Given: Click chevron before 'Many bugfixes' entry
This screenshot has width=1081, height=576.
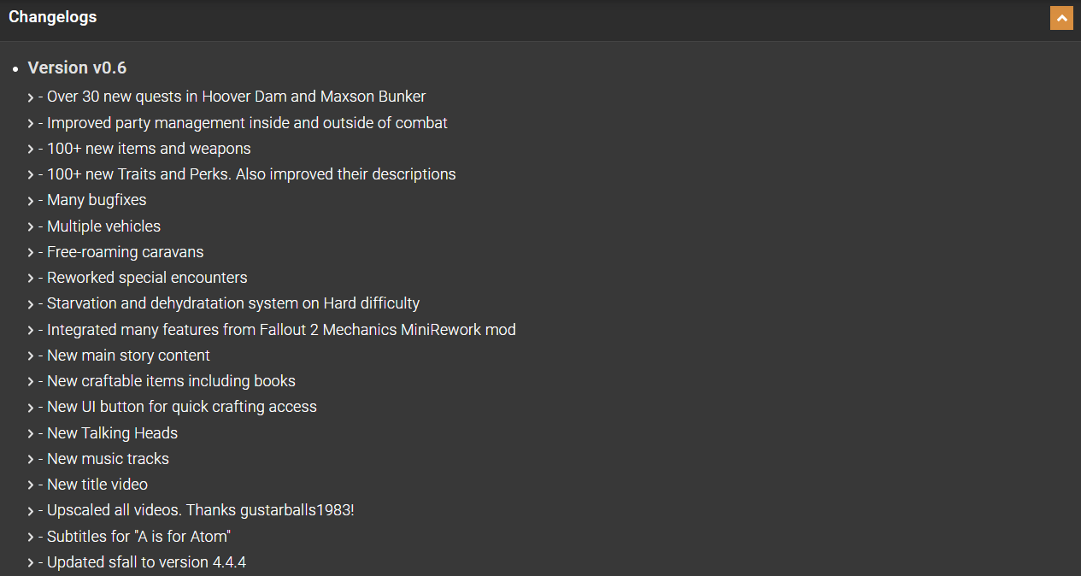Looking at the screenshot, I should click(31, 201).
